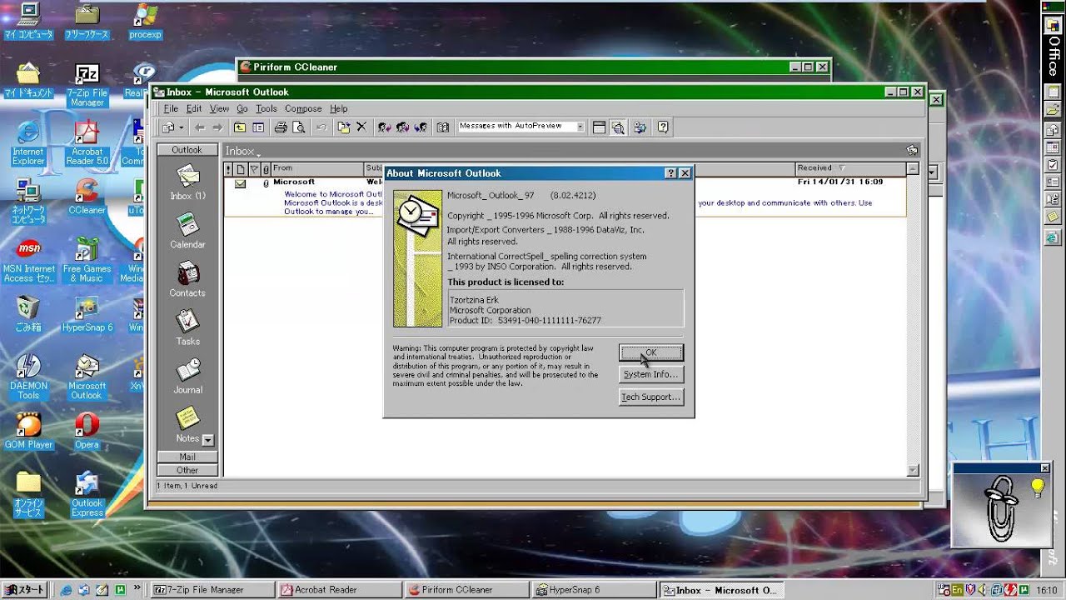Click the taskbar clock showing 16:10

click(x=1047, y=590)
